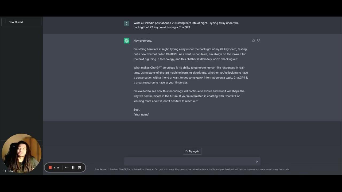Click the 'What makes ChatGPT so unique' paragraph
Screen dimensions: 342x192
tap(191, 75)
